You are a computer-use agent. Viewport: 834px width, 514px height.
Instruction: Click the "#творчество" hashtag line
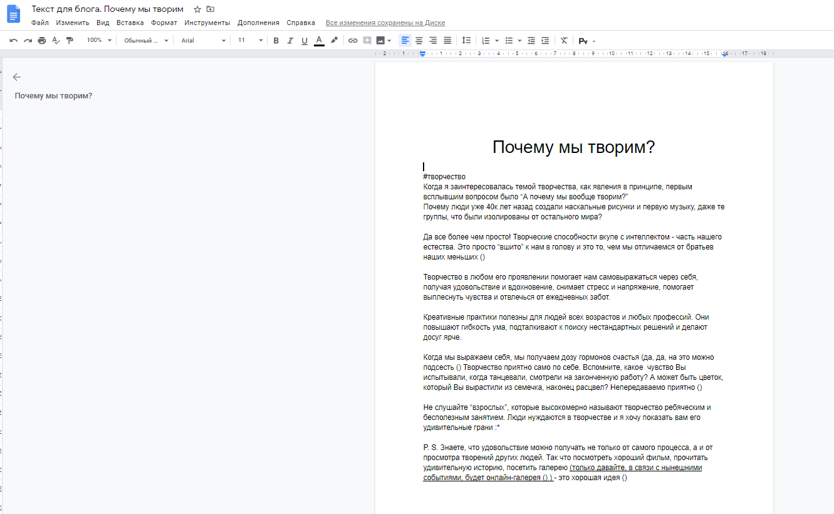click(x=444, y=177)
